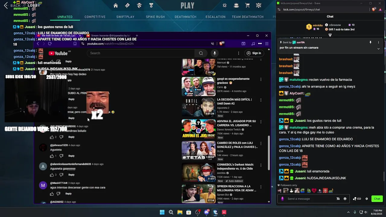Click the YouTube search magnifier button
Screen dimensions: 386x217
pos(201,53)
